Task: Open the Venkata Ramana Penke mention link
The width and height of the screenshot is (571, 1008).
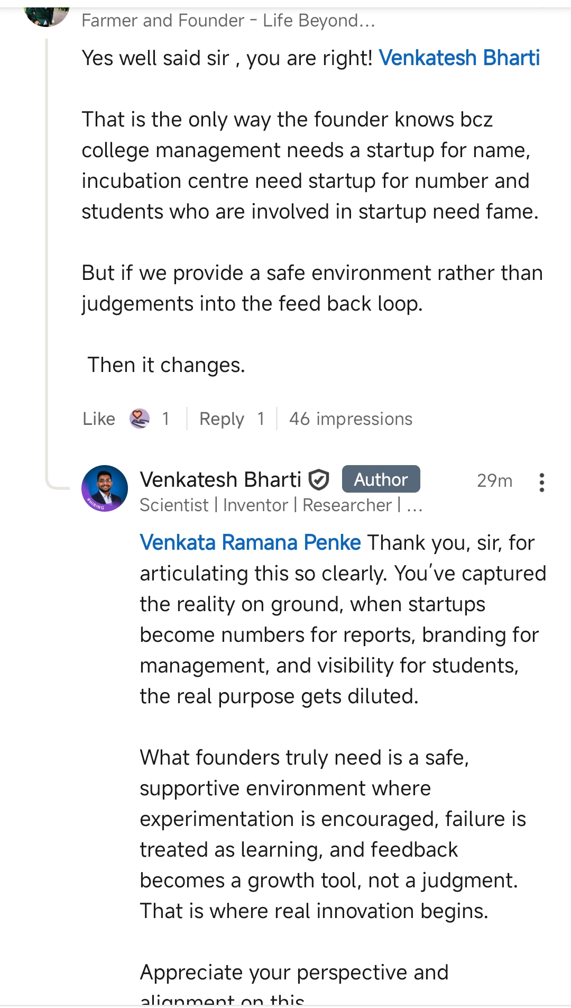Action: point(250,542)
